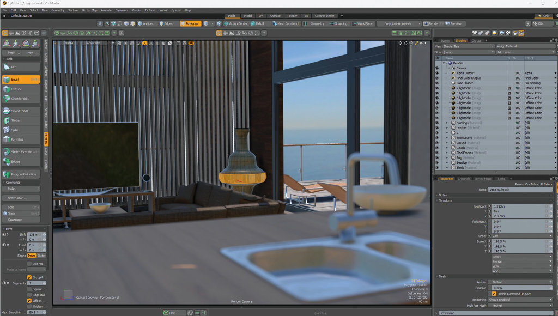The image size is (558, 316).
Task: Open the Render Default dropdown in Mesh
Action: point(520,282)
